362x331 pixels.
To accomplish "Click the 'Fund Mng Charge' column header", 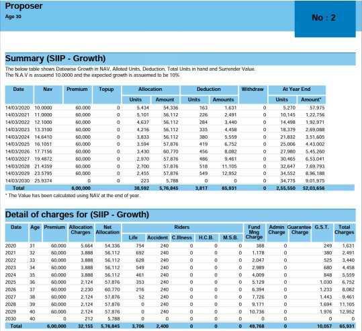I will click(x=254, y=232).
